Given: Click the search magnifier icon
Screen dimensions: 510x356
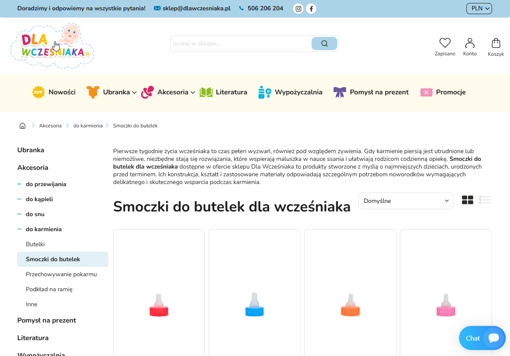Looking at the screenshot, I should click(x=324, y=43).
